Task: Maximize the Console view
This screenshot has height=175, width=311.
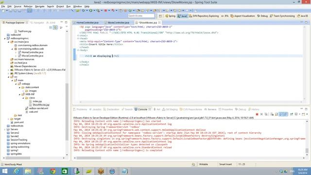Action: pos(306,109)
